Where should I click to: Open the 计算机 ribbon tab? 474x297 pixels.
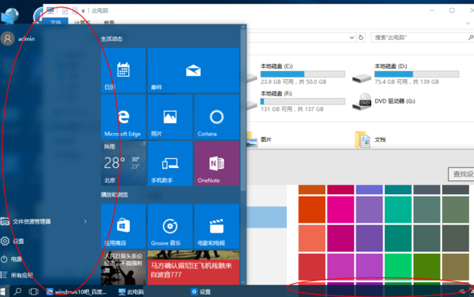pyautogui.click(x=83, y=22)
